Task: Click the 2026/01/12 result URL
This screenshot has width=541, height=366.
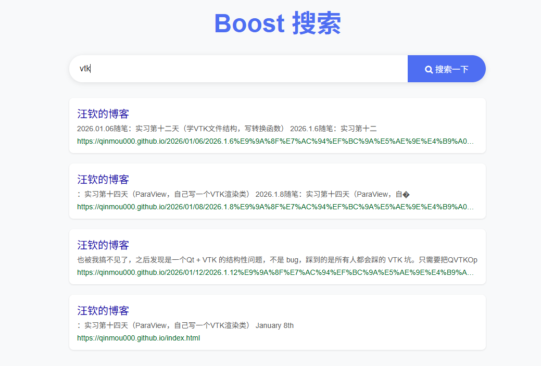Action: click(275, 272)
